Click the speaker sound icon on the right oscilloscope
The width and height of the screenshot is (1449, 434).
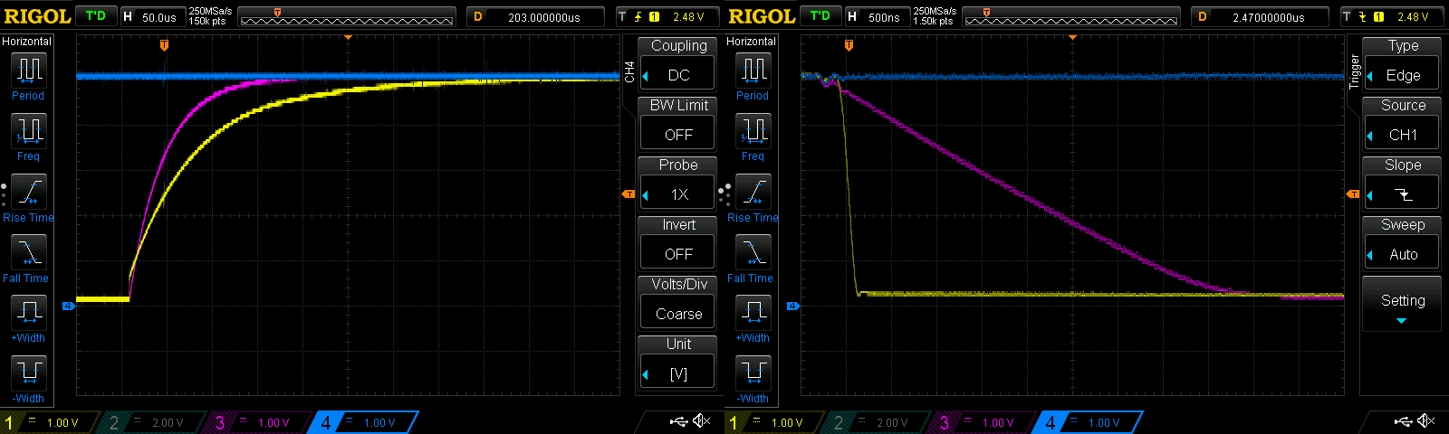1426,421
